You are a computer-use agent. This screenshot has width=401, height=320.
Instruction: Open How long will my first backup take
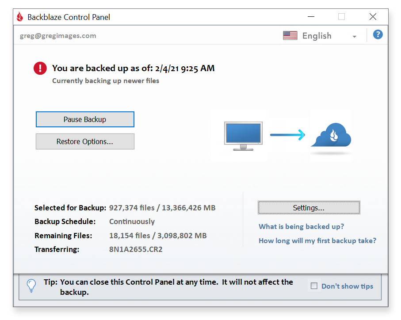317,240
